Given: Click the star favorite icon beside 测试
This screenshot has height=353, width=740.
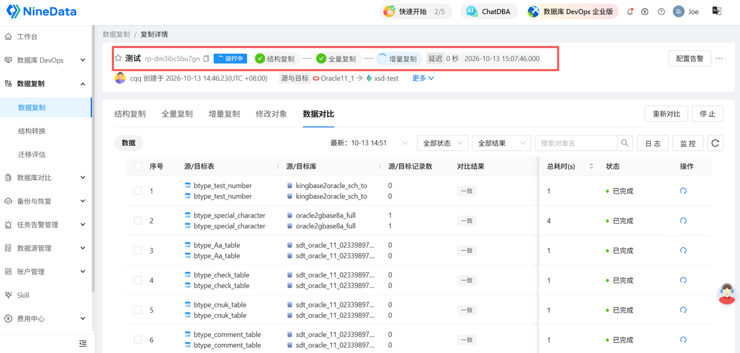Looking at the screenshot, I should coord(119,58).
